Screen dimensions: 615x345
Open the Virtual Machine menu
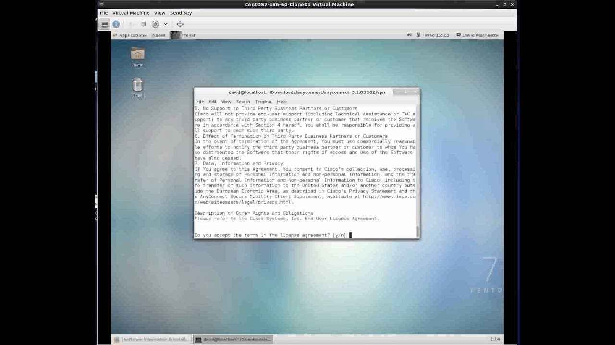[131, 13]
